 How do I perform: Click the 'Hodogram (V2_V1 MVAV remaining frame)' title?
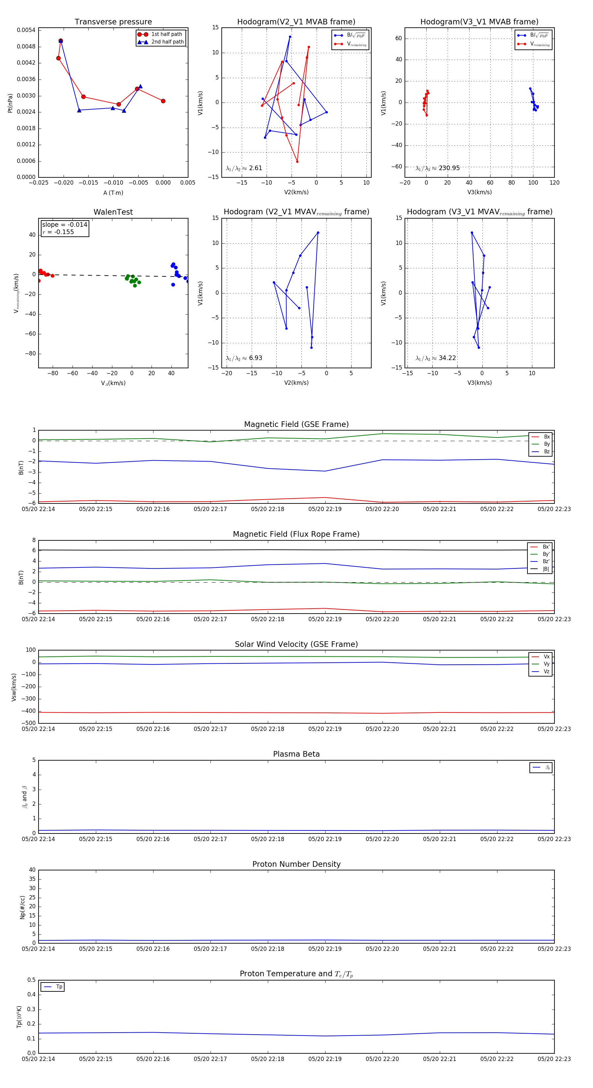click(296, 212)
